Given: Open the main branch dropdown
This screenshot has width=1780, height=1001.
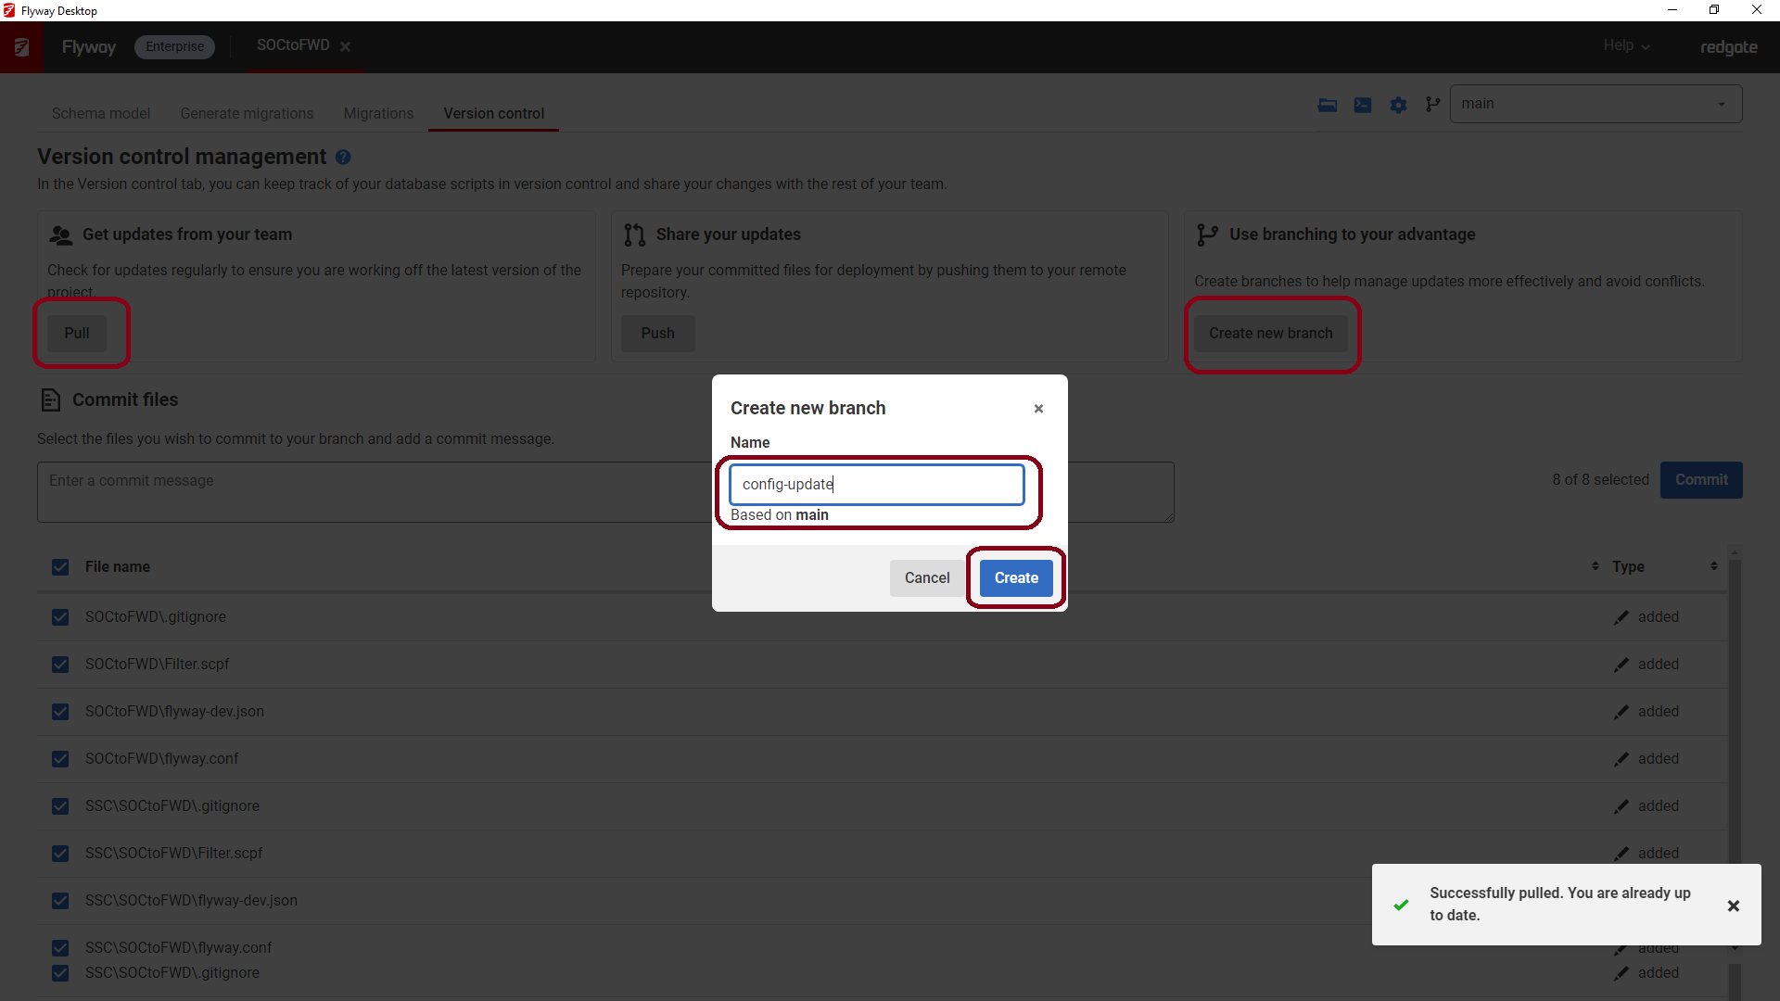Looking at the screenshot, I should (x=1721, y=104).
